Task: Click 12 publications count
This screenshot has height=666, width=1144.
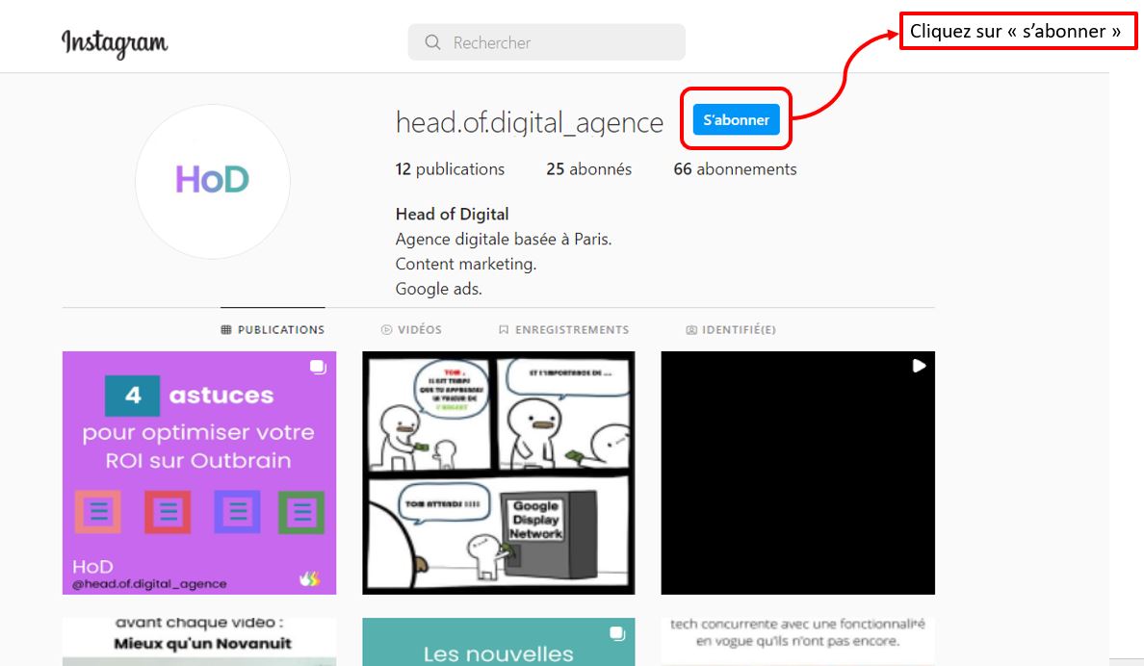Action: 450,169
